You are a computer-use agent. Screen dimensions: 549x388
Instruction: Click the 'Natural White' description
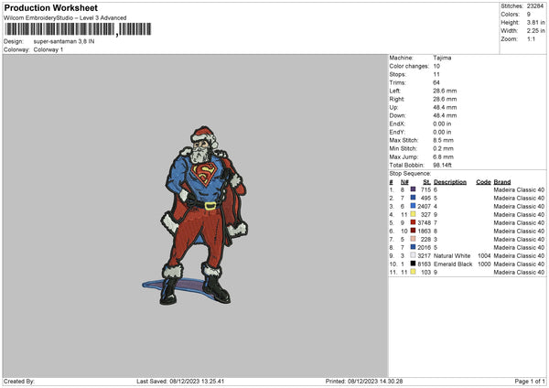coord(452,255)
